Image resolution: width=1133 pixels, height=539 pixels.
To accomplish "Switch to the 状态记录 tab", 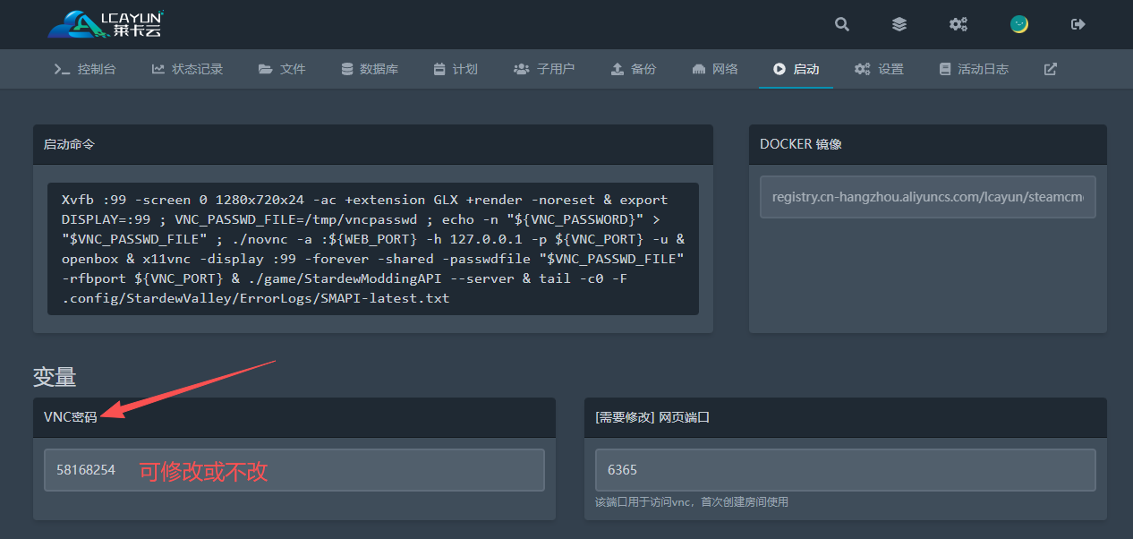I will tap(187, 69).
